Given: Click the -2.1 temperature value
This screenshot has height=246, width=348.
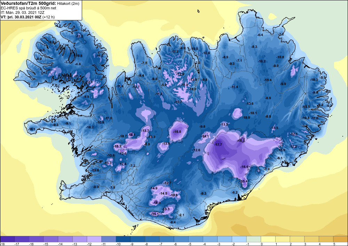Looking at the screenshot, I should (181, 215).
